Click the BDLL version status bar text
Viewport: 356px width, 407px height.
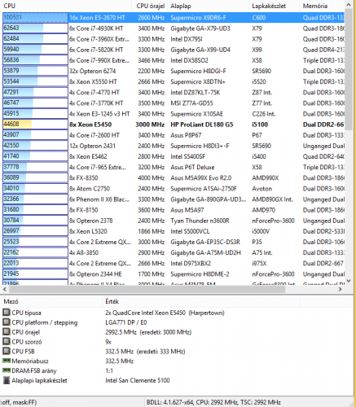(213, 402)
